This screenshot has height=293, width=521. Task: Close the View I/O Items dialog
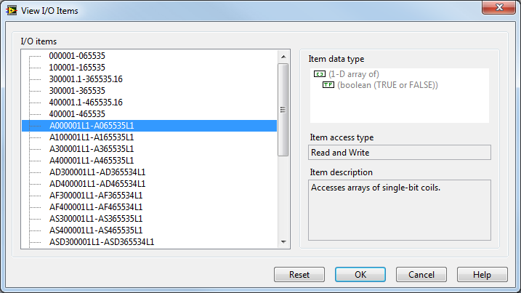click(499, 7)
